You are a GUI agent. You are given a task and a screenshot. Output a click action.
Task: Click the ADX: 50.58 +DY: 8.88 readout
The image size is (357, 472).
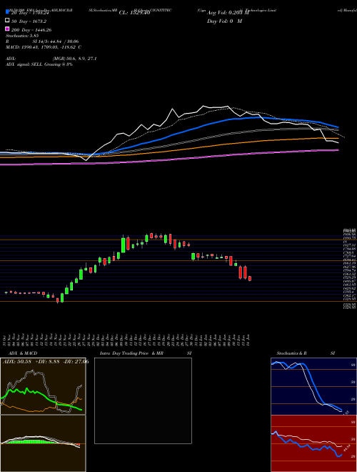tap(46, 362)
